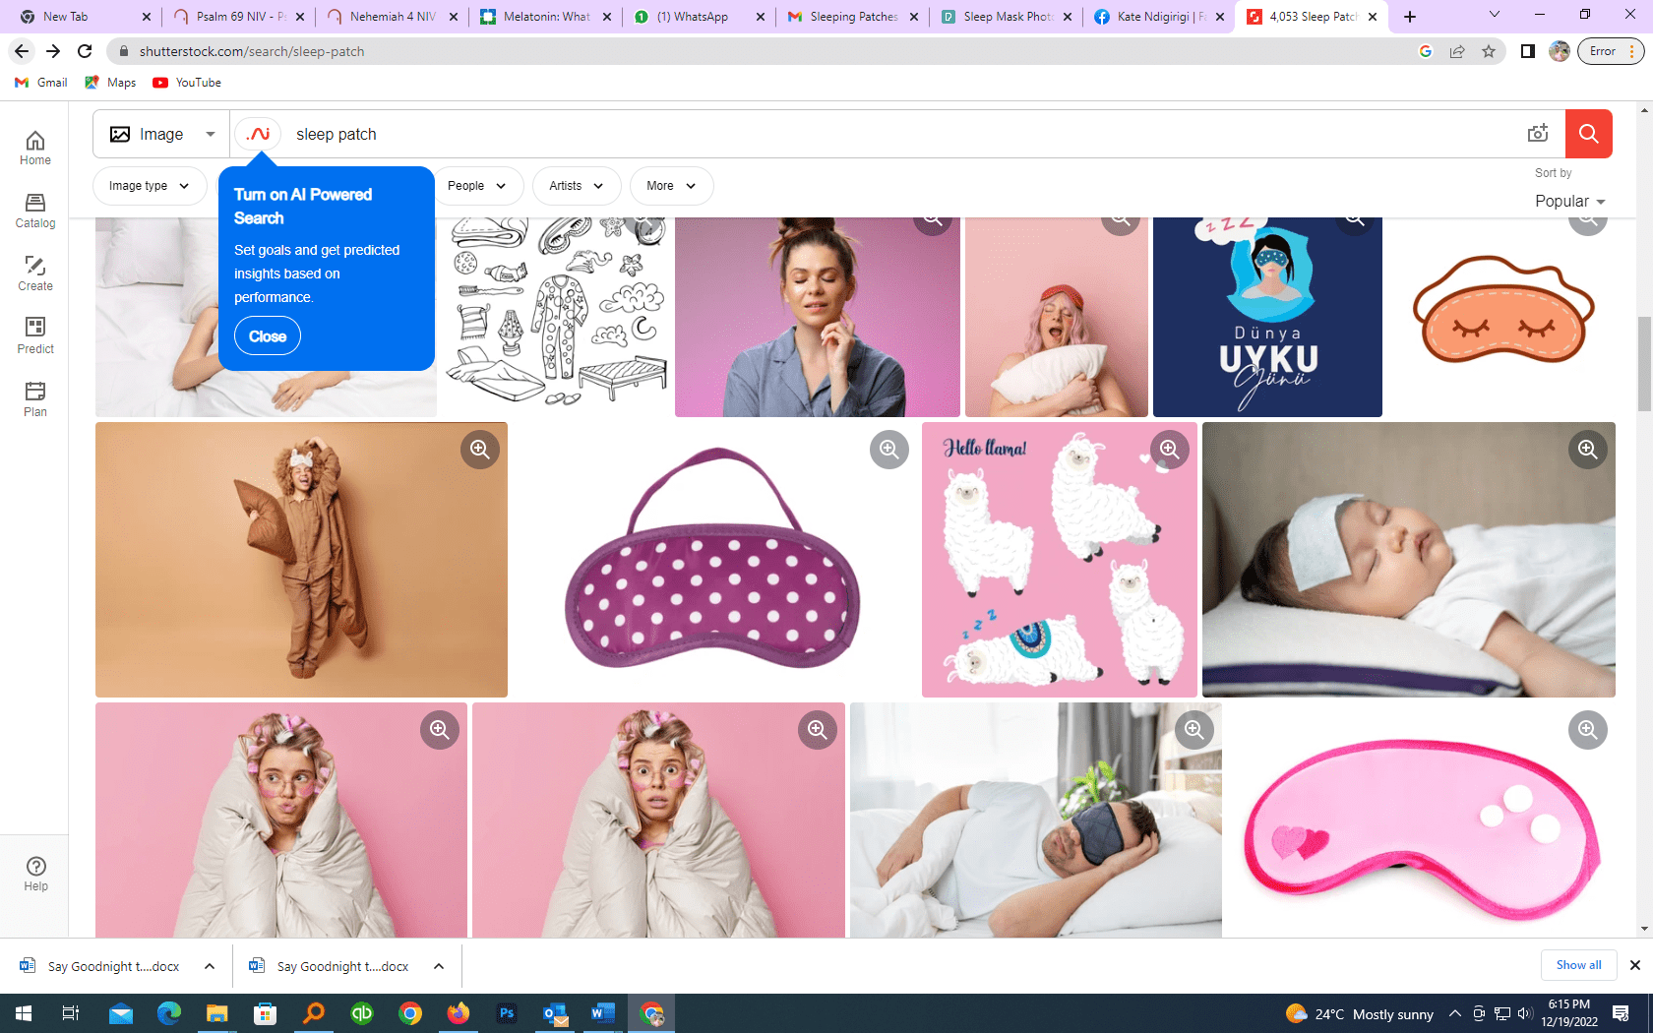Open Plan in left sidebar
Viewport: 1653px width, 1033px height.
pyautogui.click(x=35, y=399)
